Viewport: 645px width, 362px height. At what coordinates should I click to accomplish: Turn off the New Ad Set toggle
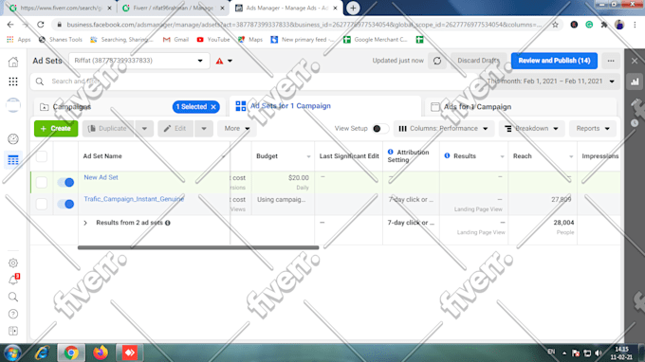pos(65,182)
